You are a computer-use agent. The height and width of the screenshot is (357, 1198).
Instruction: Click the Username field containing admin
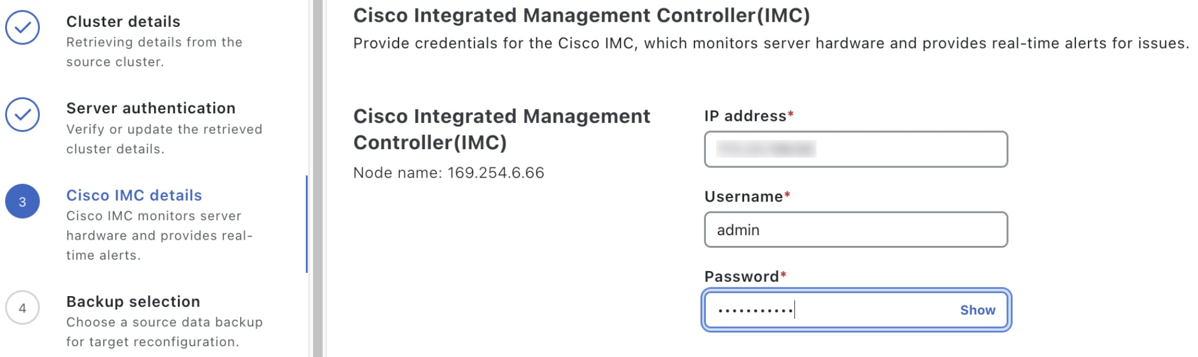click(855, 230)
